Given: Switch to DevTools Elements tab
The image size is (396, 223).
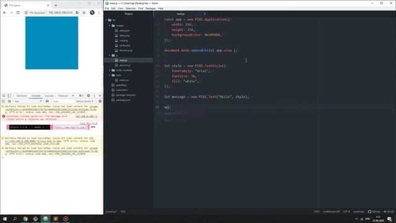Looking at the screenshot, I should (22, 96).
